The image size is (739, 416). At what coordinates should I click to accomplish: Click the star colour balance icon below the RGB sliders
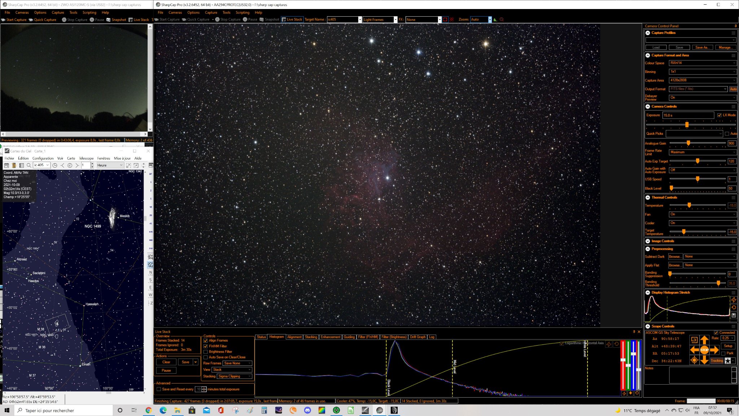coord(630,393)
